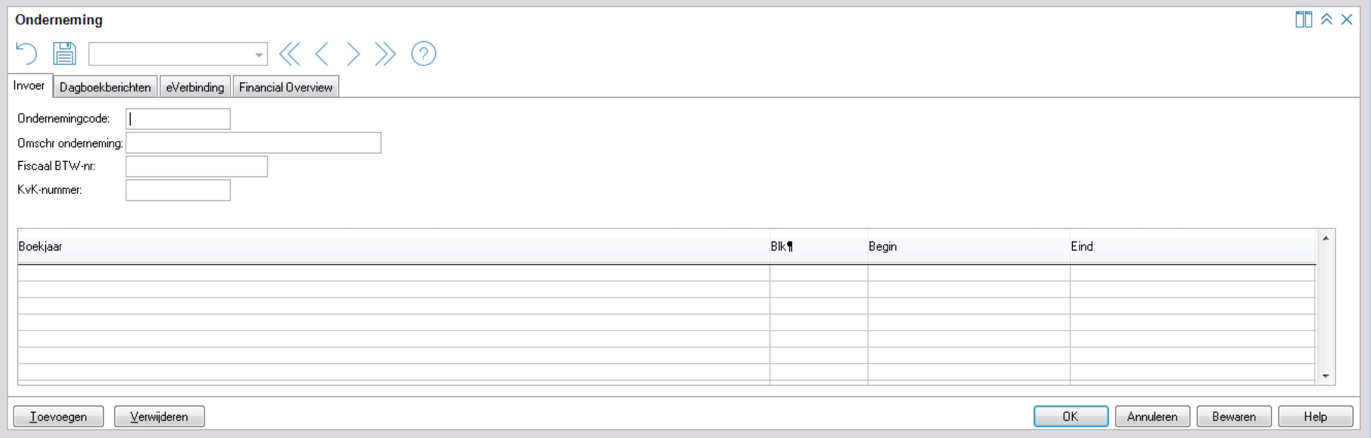Click the table scrollbar down arrow

pyautogui.click(x=1326, y=376)
